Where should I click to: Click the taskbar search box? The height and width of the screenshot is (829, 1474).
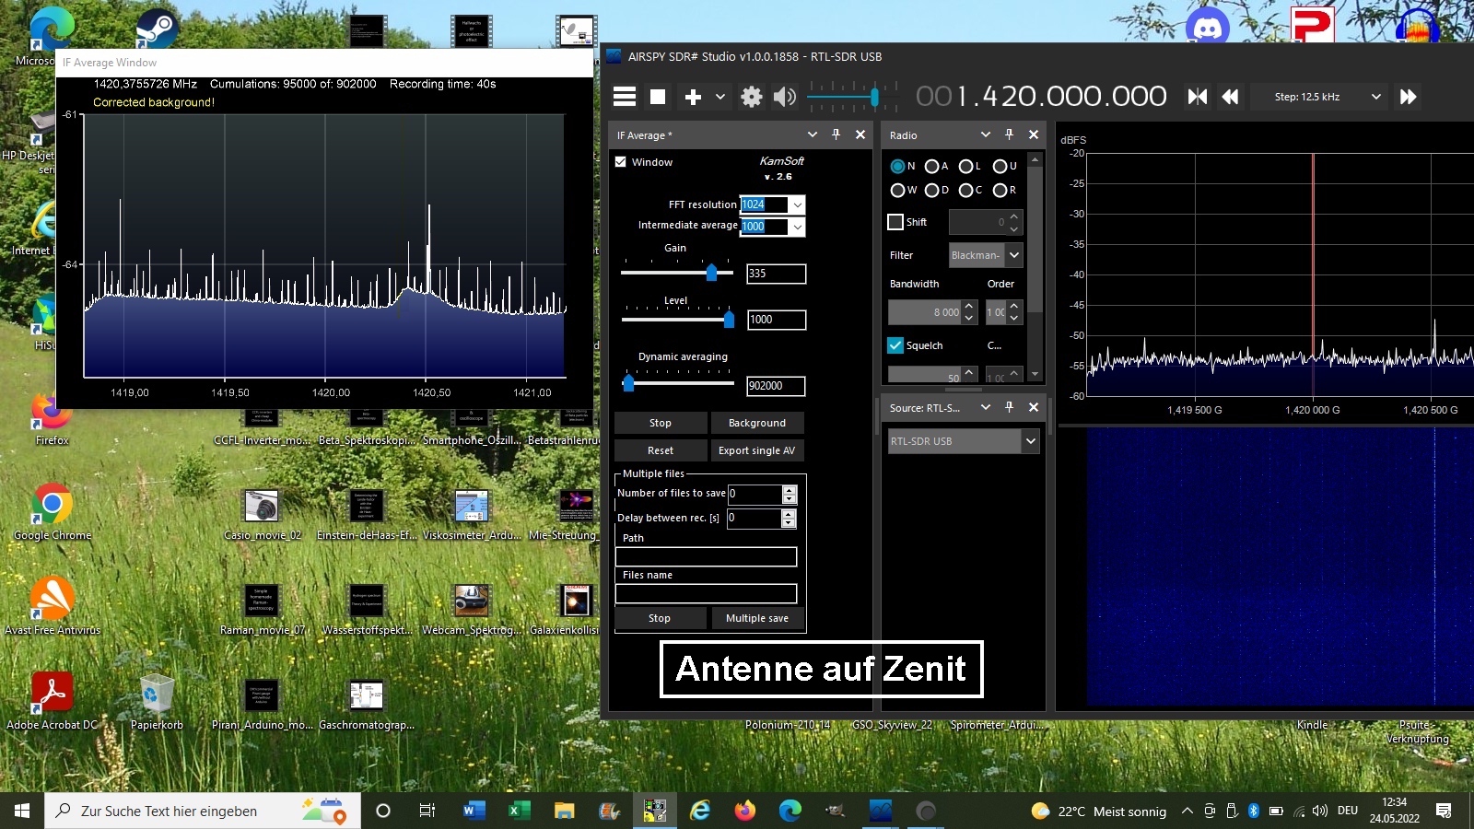pyautogui.click(x=202, y=811)
